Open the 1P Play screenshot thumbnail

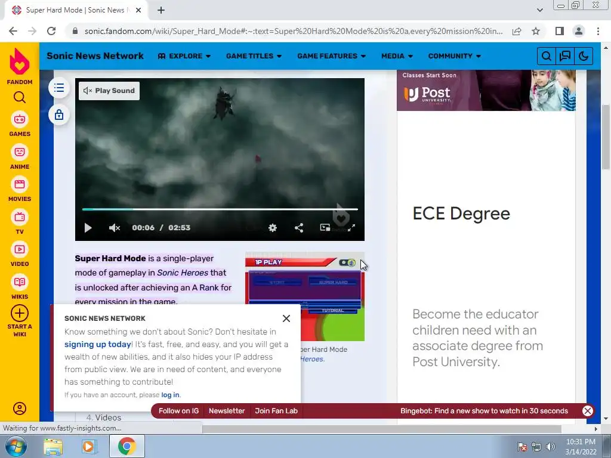tap(305, 297)
